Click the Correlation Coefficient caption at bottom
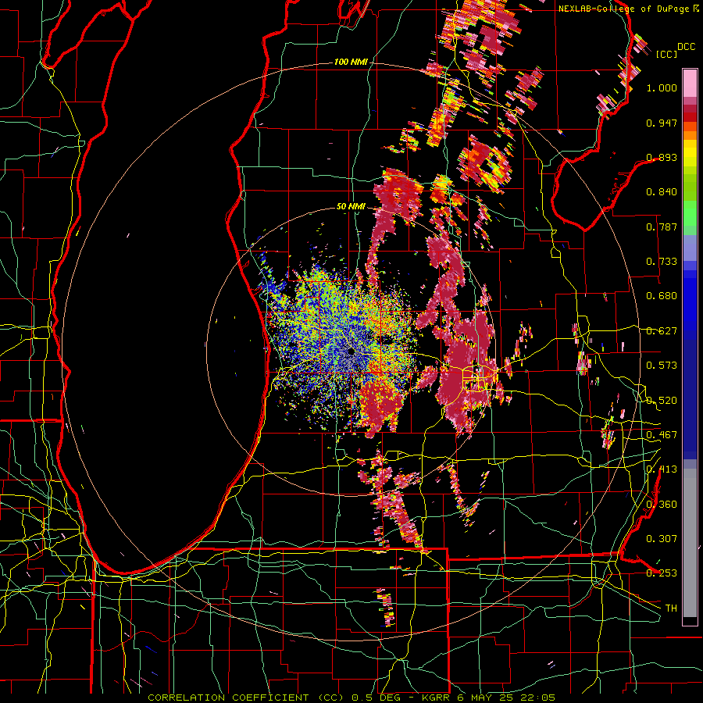The width and height of the screenshot is (703, 703). pos(351,698)
